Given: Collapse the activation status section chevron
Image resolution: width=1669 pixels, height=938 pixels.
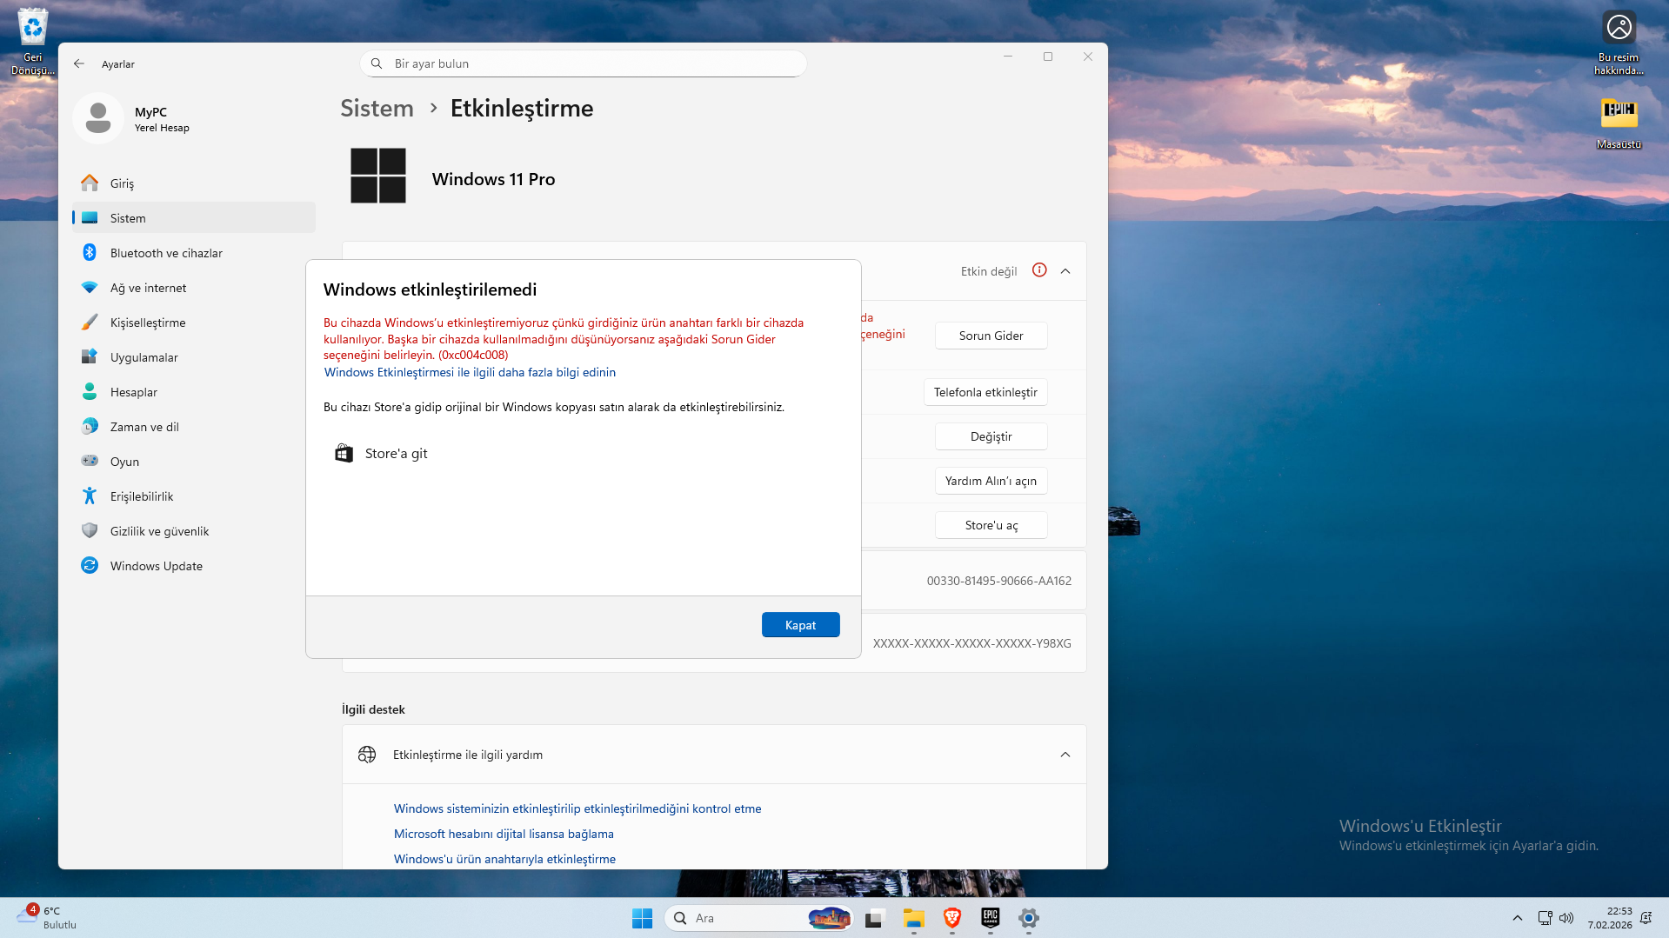Looking at the screenshot, I should 1065,271.
